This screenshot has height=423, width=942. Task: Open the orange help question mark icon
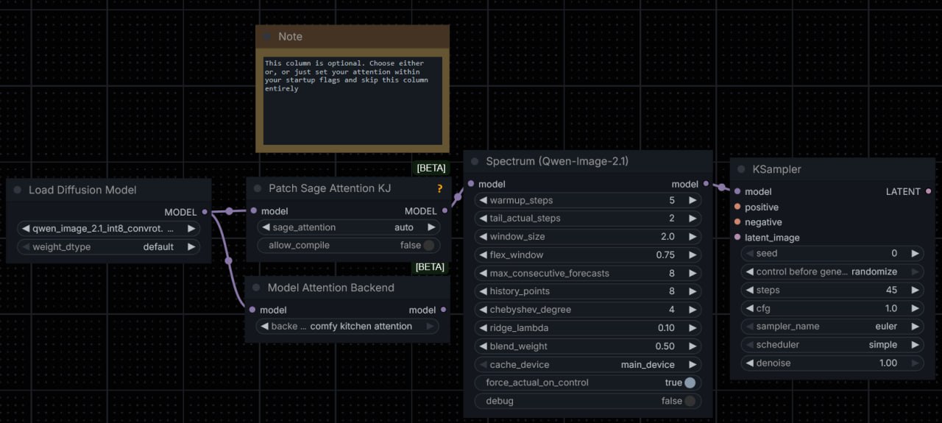(440, 188)
